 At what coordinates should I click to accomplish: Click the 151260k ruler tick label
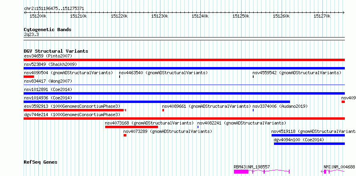[x=282, y=16]
